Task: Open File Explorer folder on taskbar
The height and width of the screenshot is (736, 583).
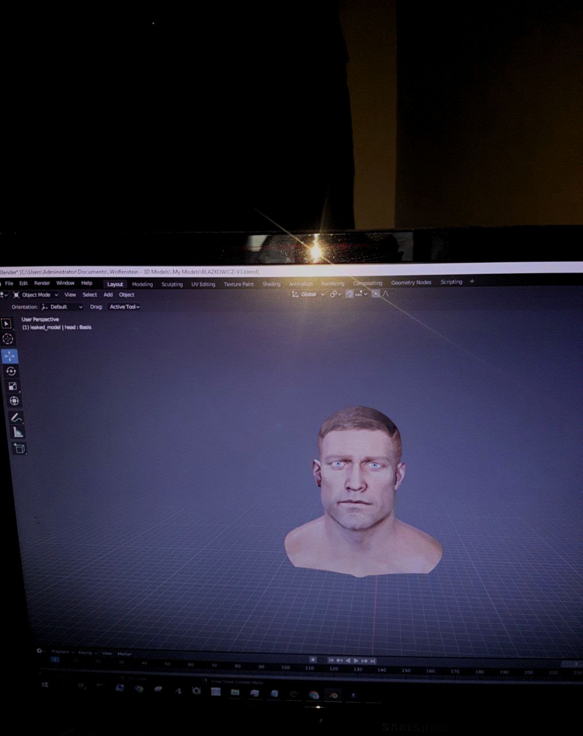Action: [235, 693]
